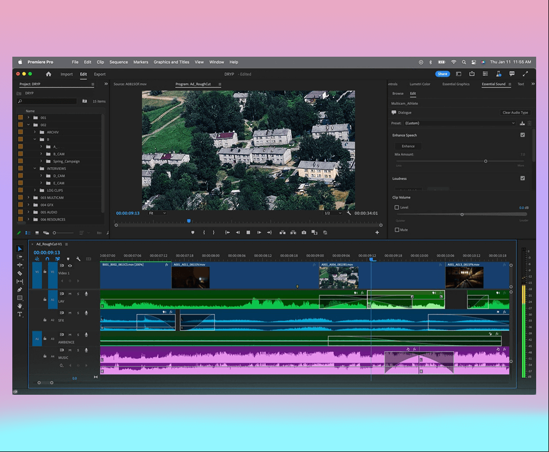
Task: Select the Razor tool
Action: tap(20, 273)
